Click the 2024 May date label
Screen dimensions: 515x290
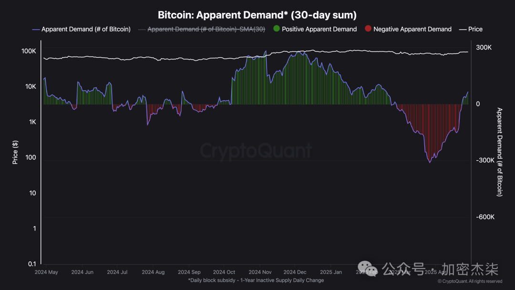46,272
